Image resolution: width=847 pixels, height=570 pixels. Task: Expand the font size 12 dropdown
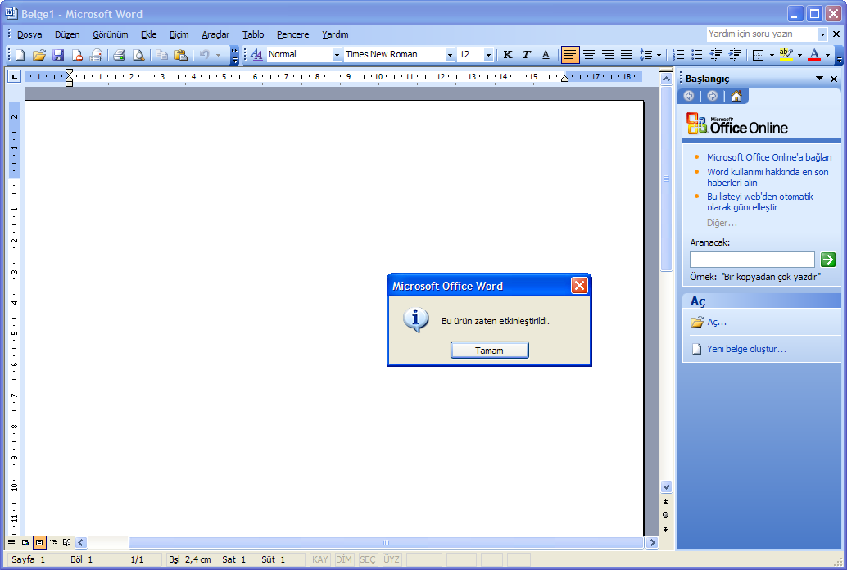pyautogui.click(x=488, y=55)
